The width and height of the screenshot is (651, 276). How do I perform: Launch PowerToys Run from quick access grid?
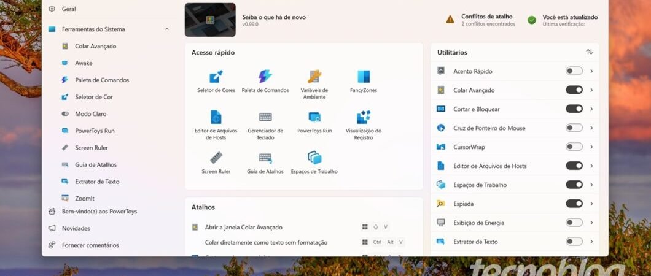[314, 117]
